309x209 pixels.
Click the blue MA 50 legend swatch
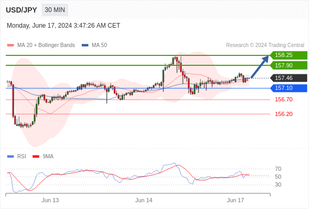point(85,45)
